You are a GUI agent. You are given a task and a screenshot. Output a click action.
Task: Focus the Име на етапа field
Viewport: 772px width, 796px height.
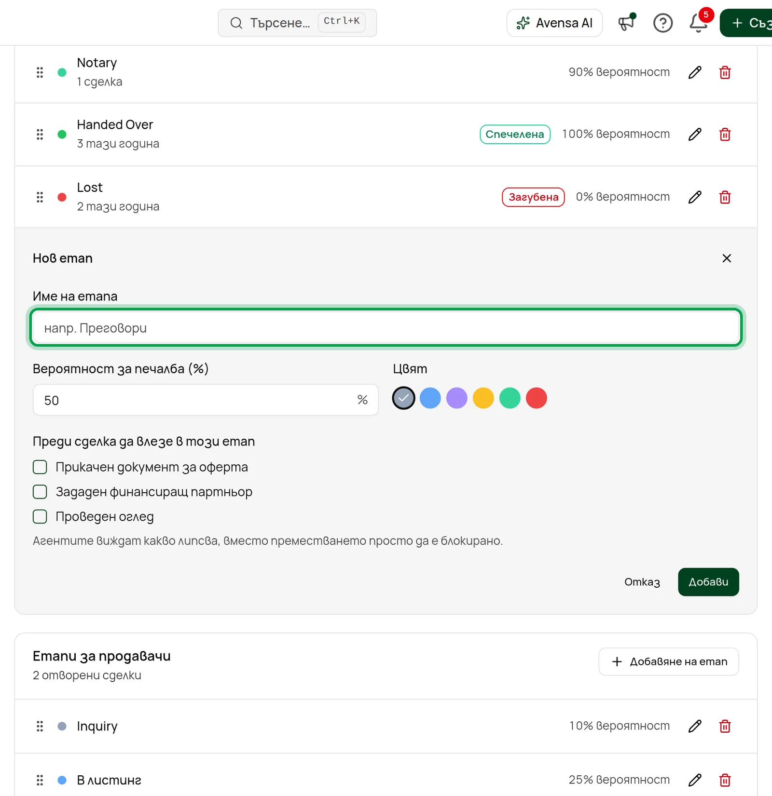coord(386,328)
